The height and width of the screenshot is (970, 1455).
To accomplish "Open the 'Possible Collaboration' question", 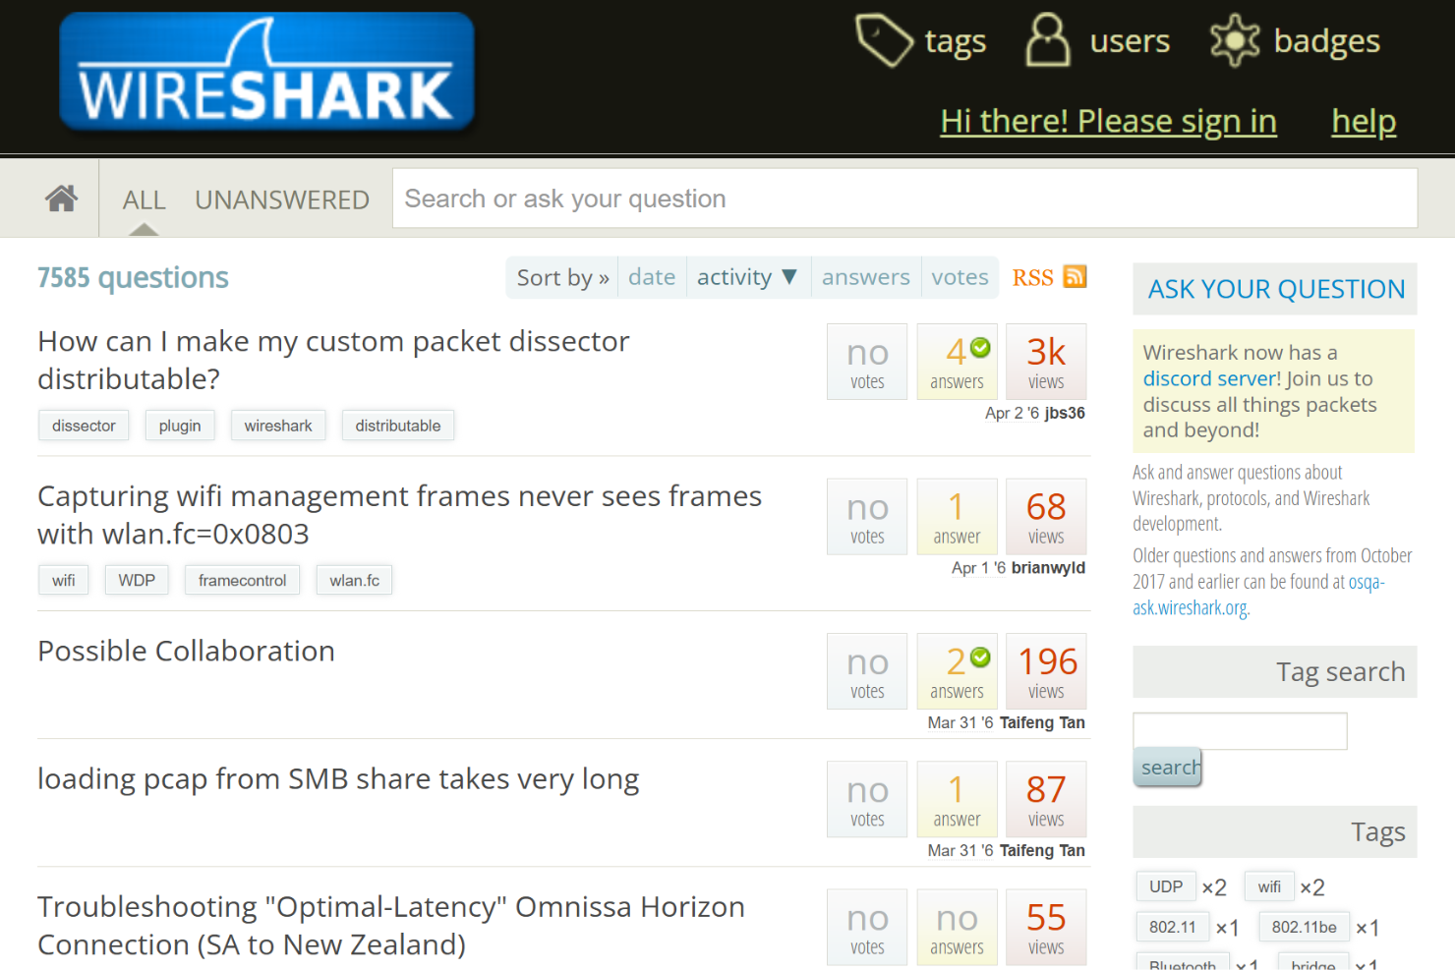I will pos(186,651).
